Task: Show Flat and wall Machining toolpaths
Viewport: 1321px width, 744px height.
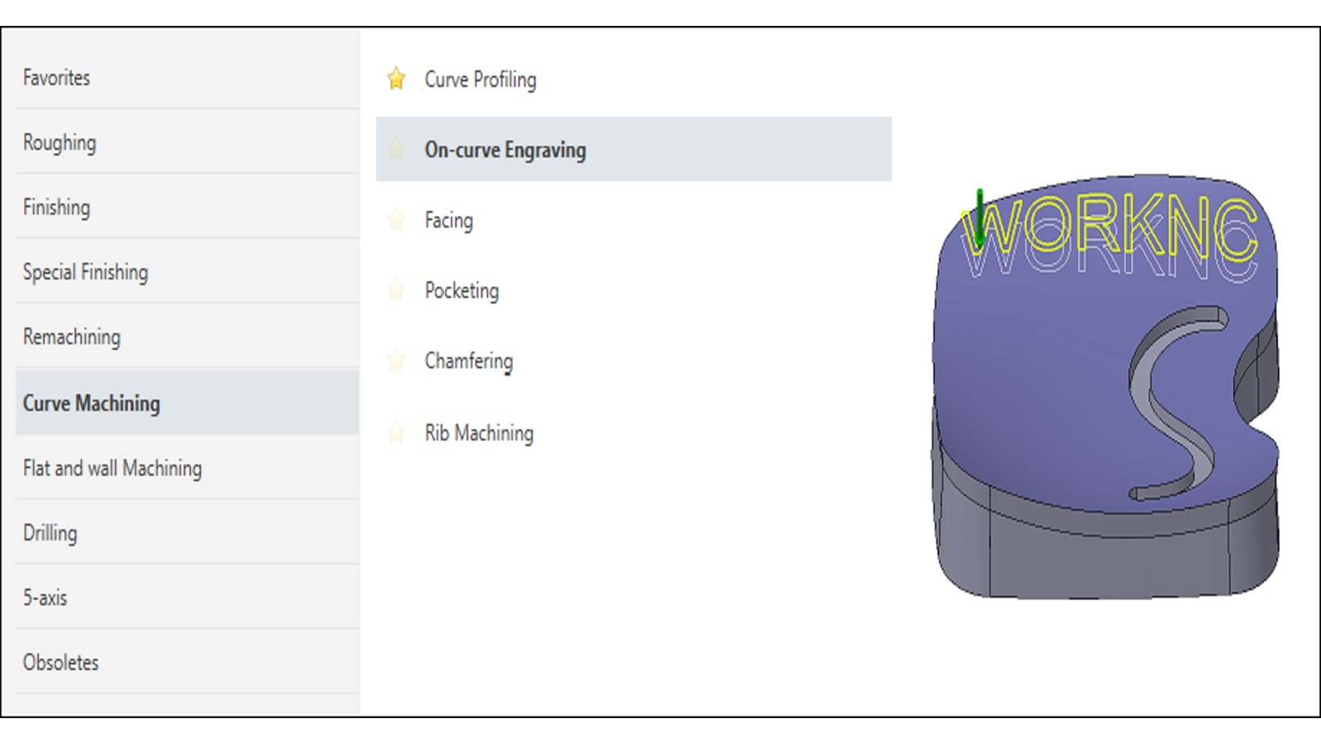Action: coord(112,468)
